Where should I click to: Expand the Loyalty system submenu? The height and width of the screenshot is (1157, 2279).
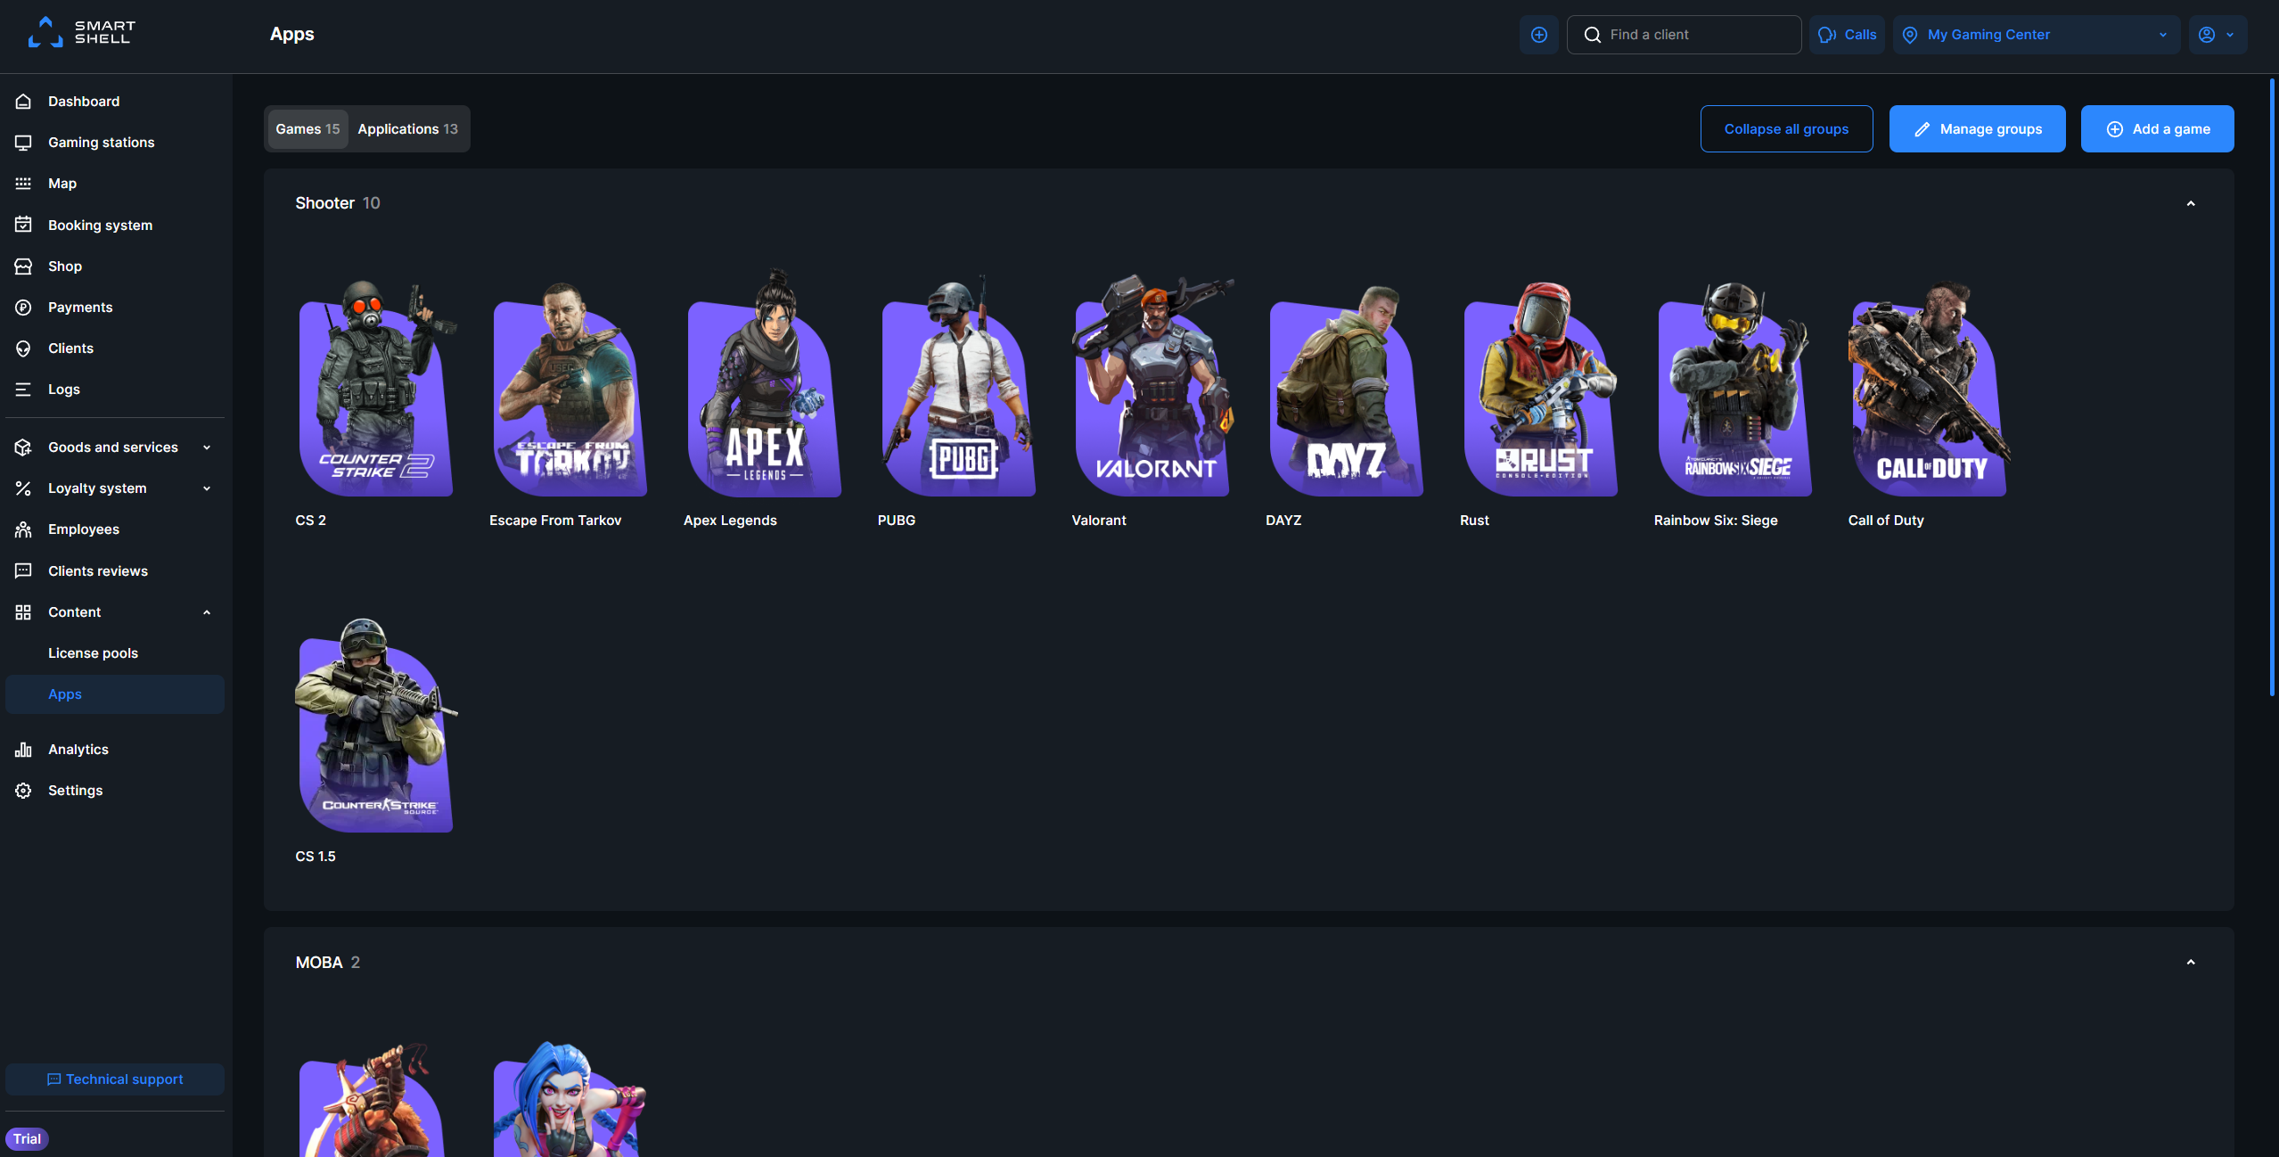pyautogui.click(x=207, y=488)
